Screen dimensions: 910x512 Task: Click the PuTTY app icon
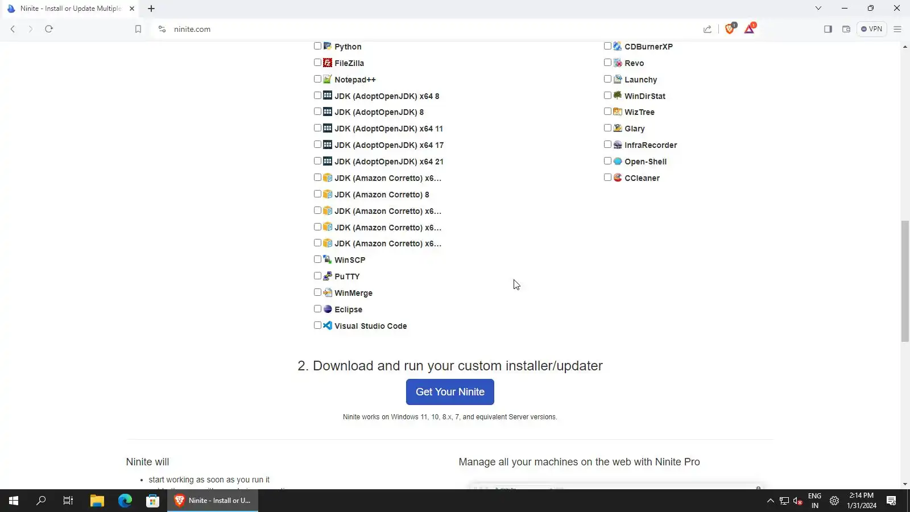point(328,276)
